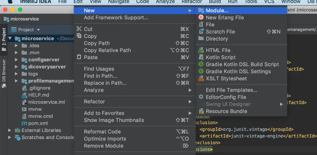Expand External Libraries node
The height and width of the screenshot is (155, 317).
click(x=10, y=130)
